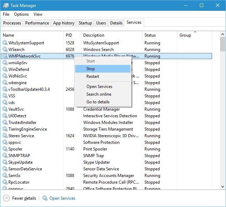Switch to the Startup tab
Screen dimensions: 226x207
tap(85, 23)
